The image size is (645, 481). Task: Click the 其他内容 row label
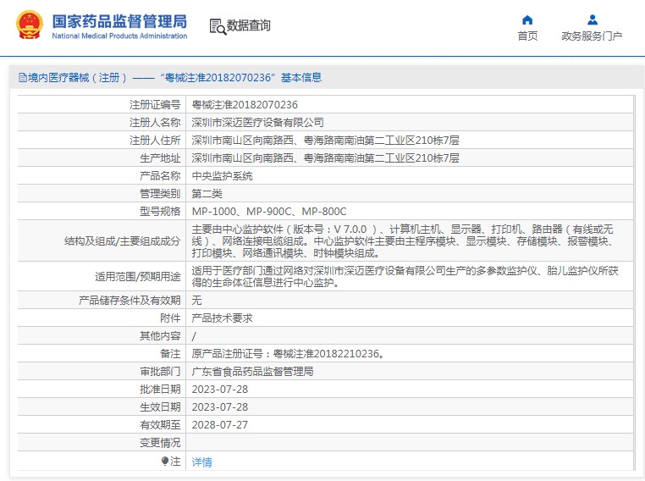[x=160, y=336]
